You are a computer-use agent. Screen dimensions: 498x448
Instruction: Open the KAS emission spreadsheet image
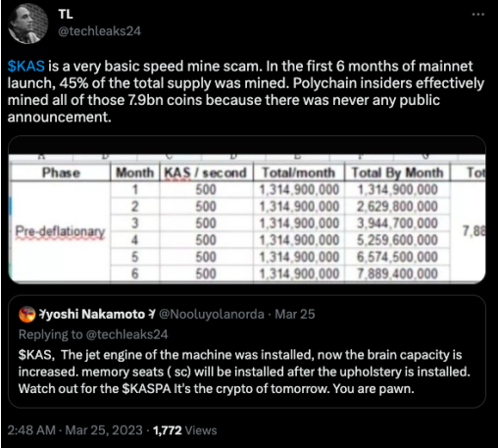(247, 210)
